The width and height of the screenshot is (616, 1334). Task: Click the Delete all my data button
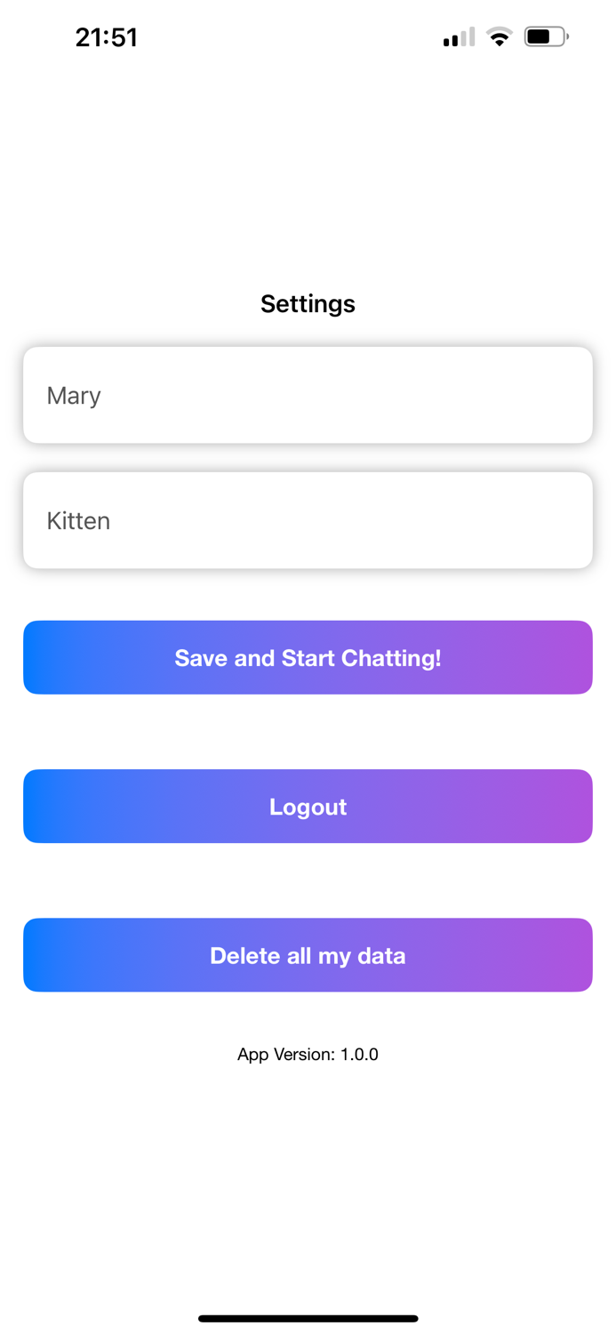point(308,954)
